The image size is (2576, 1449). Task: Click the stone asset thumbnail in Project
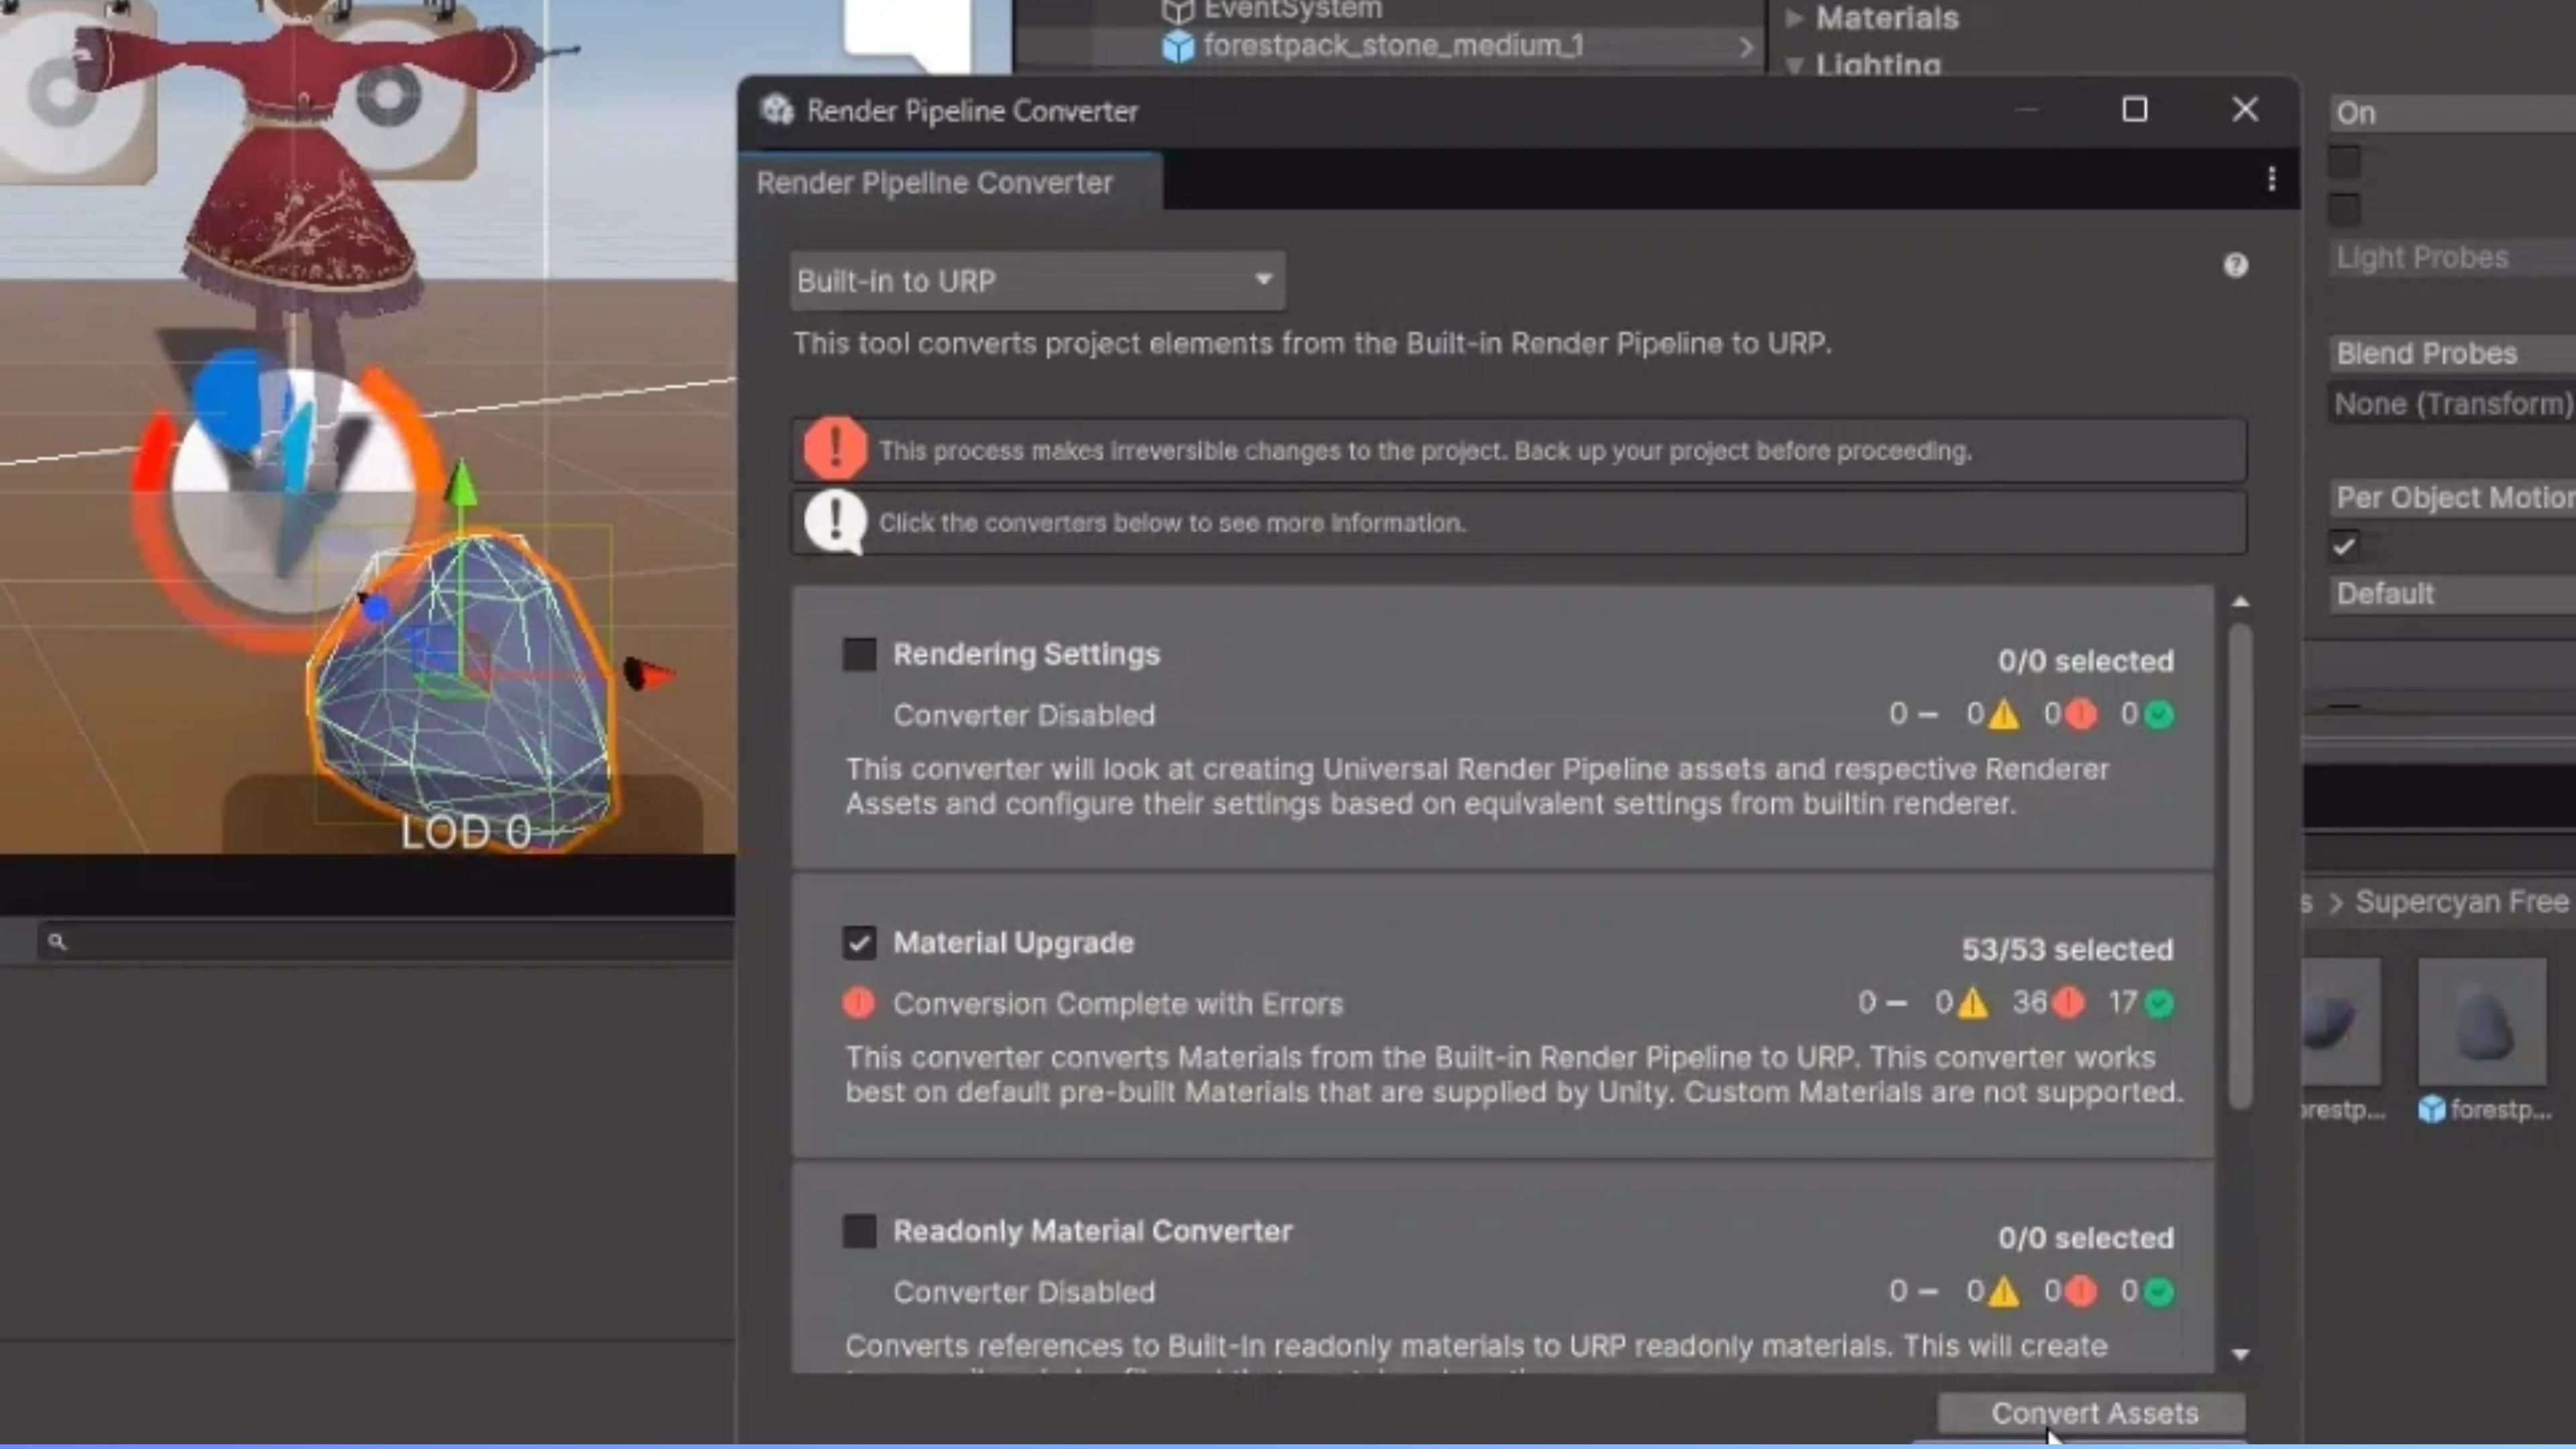pyautogui.click(x=2482, y=1021)
